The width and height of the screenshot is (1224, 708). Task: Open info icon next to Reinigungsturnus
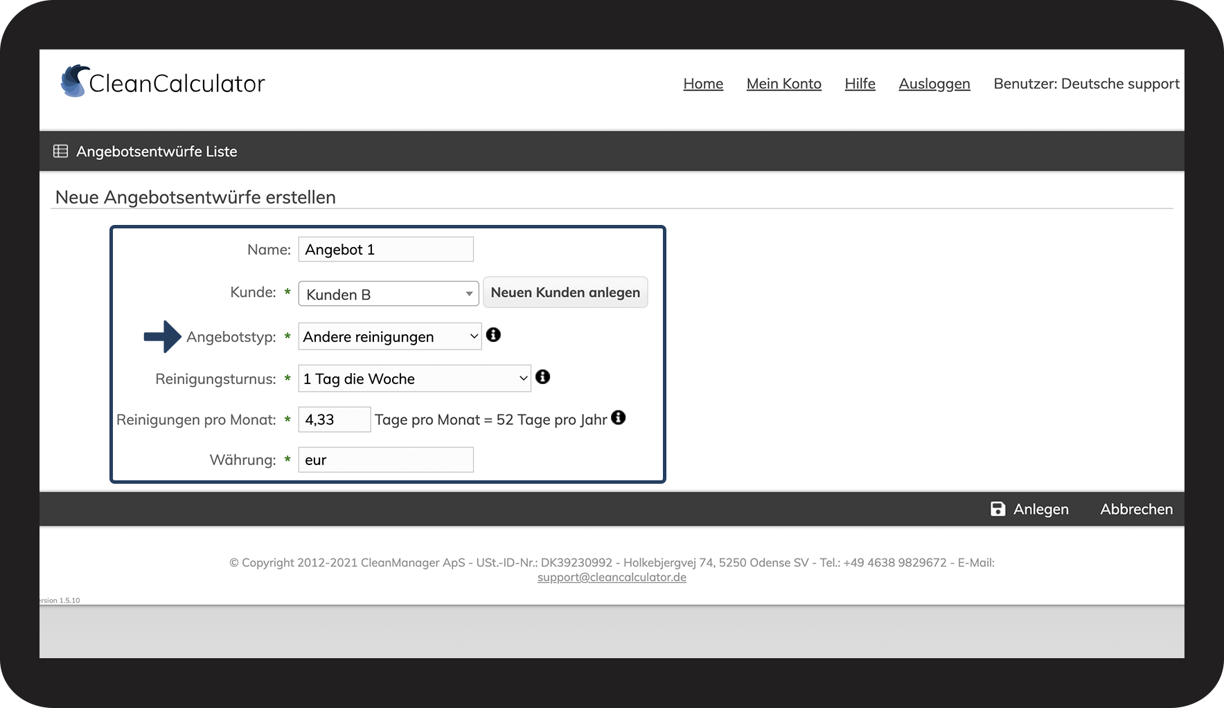tap(542, 376)
